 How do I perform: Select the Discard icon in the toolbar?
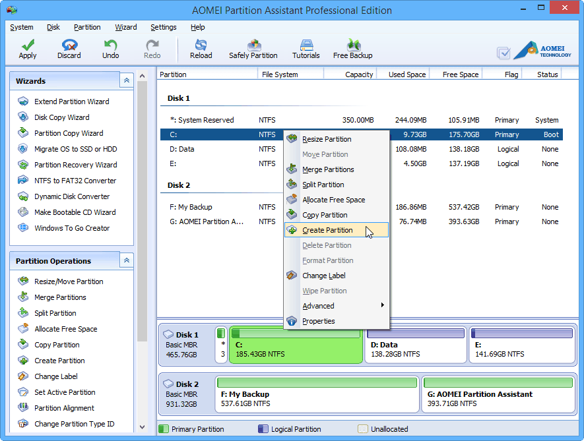[69, 49]
